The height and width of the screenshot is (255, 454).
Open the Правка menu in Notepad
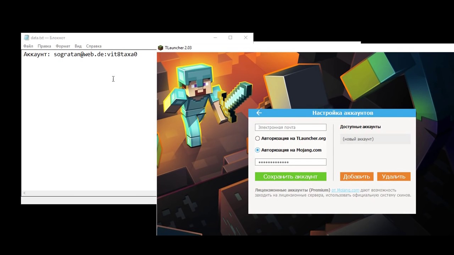point(44,46)
